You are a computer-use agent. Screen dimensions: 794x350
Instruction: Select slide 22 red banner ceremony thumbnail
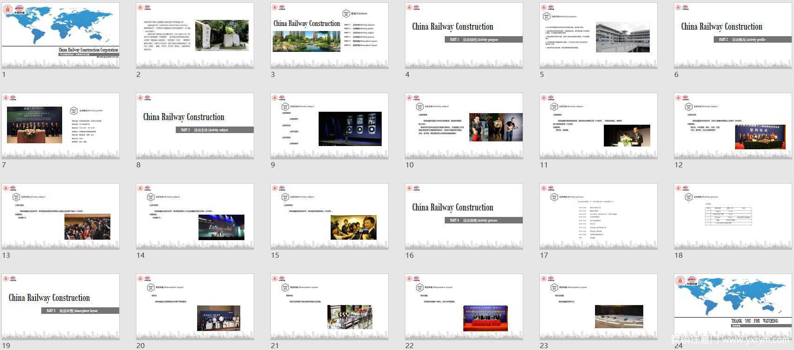click(x=464, y=307)
